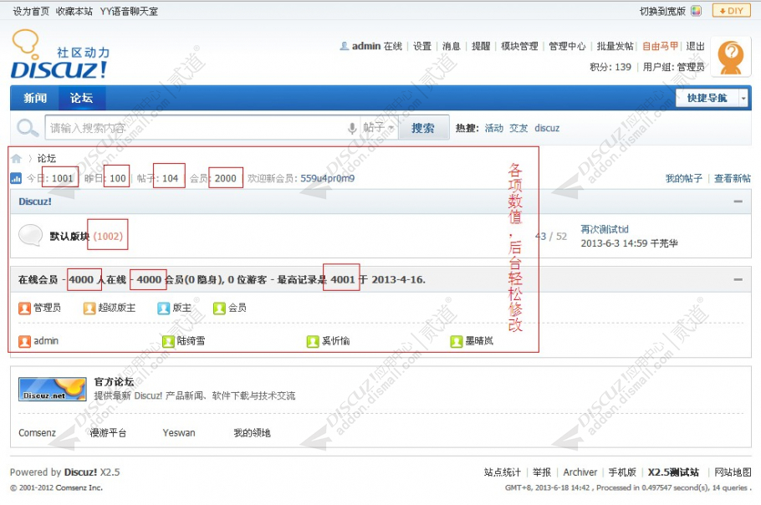The height and width of the screenshot is (505, 761).
Task: Click the 搜索 button
Action: [x=422, y=128]
